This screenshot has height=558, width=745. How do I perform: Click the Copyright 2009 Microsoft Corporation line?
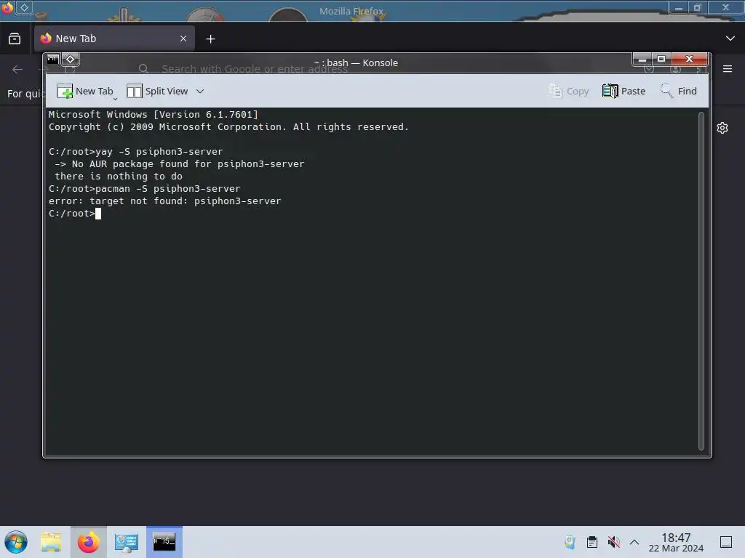[x=228, y=127]
